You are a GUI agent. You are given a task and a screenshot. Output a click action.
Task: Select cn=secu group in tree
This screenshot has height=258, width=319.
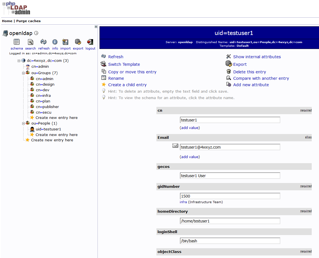43,112
